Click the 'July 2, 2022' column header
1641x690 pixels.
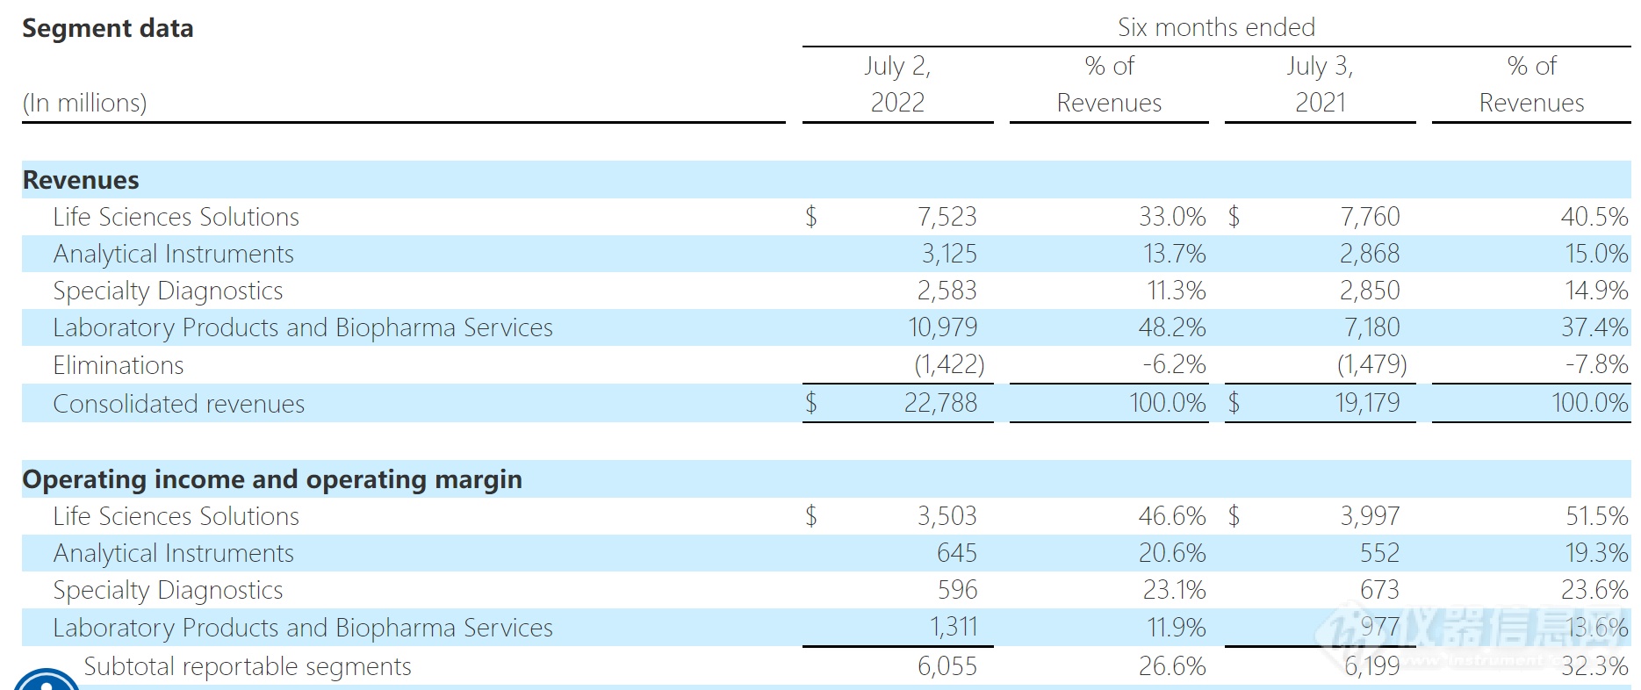click(897, 84)
